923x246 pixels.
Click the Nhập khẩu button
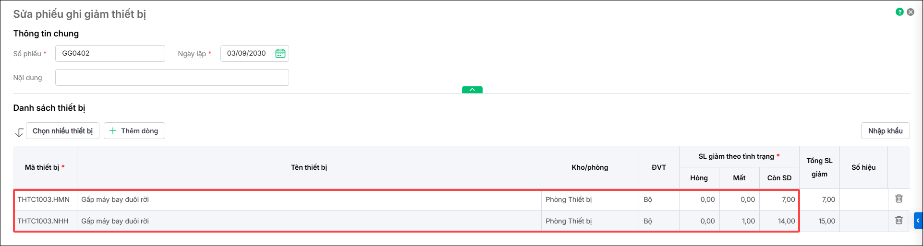[x=885, y=131]
